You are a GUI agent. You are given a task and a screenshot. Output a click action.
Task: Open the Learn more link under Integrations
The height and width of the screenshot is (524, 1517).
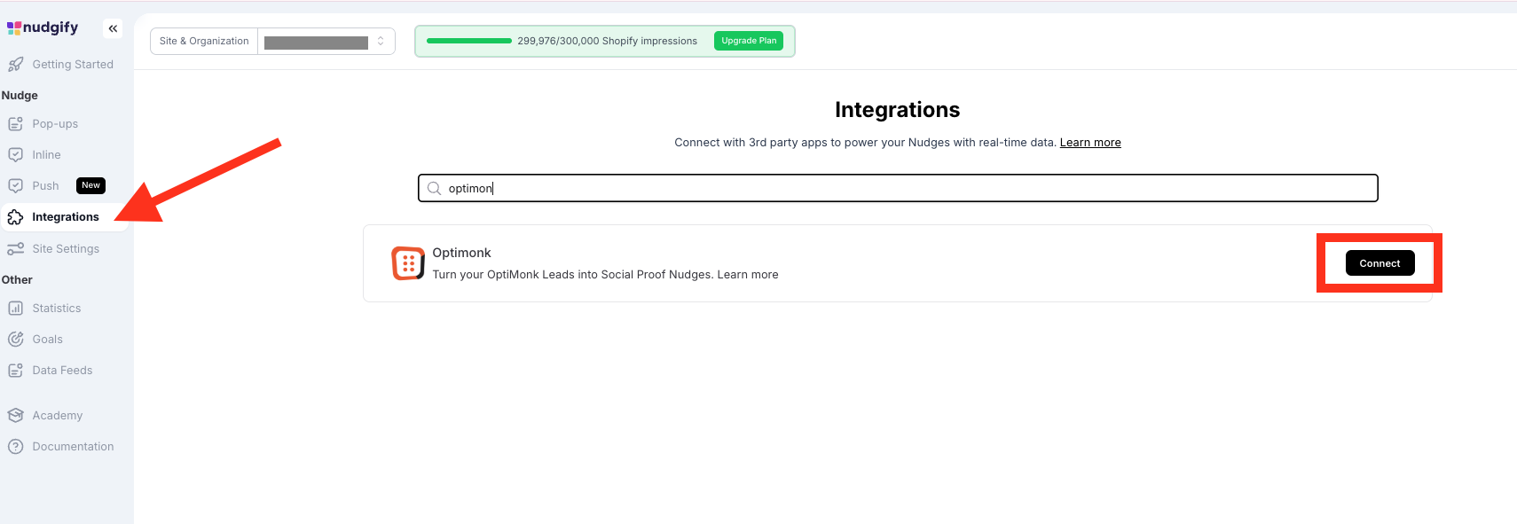(x=1090, y=143)
